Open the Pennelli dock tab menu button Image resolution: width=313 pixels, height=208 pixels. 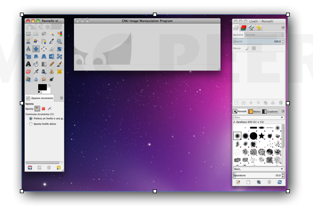coord(283,111)
